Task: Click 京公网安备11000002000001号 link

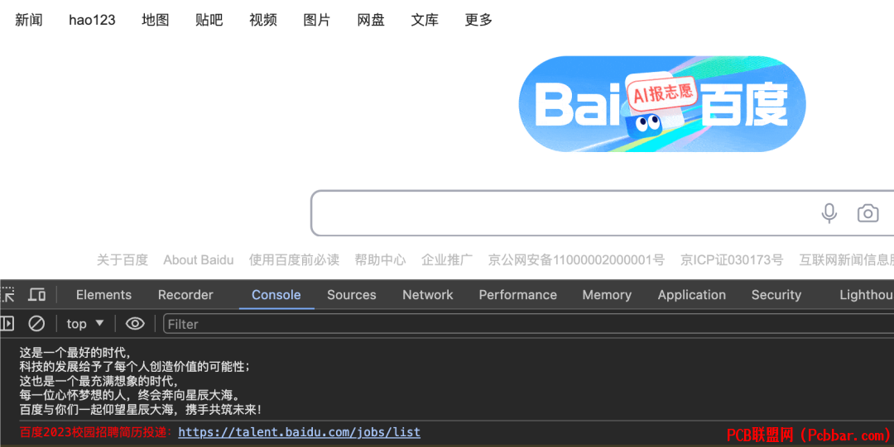Action: click(x=576, y=260)
